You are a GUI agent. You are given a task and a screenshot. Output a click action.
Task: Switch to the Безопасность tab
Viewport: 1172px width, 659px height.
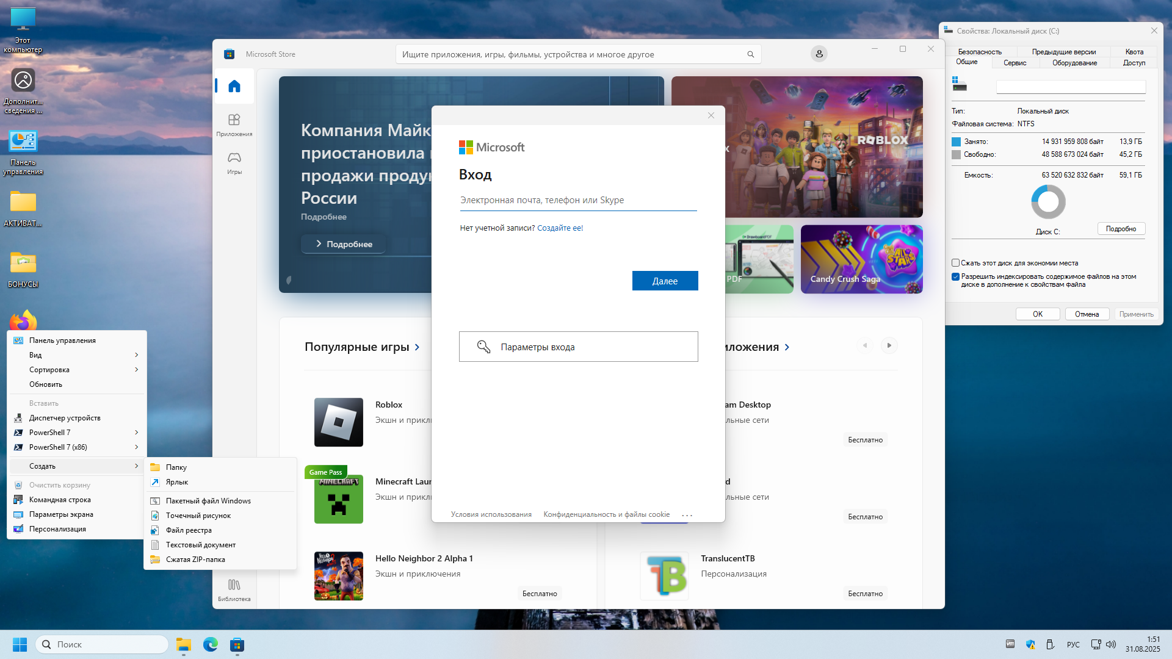point(980,52)
